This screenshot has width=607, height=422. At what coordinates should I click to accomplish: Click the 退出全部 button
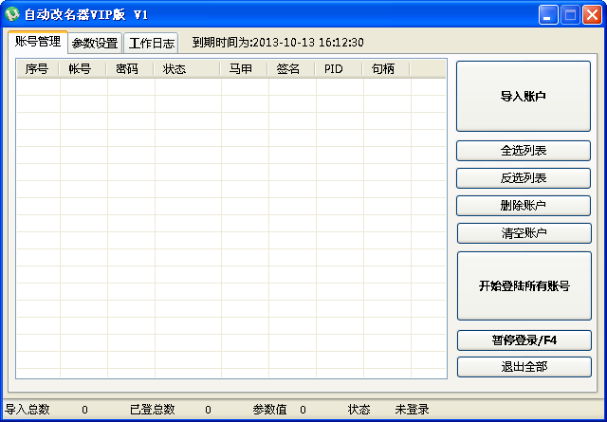click(524, 367)
